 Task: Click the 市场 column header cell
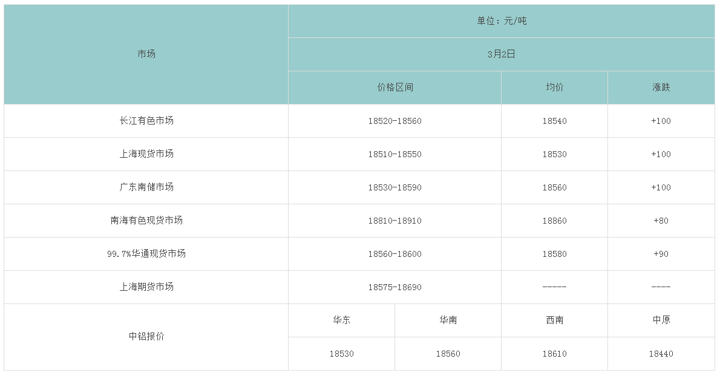click(146, 54)
